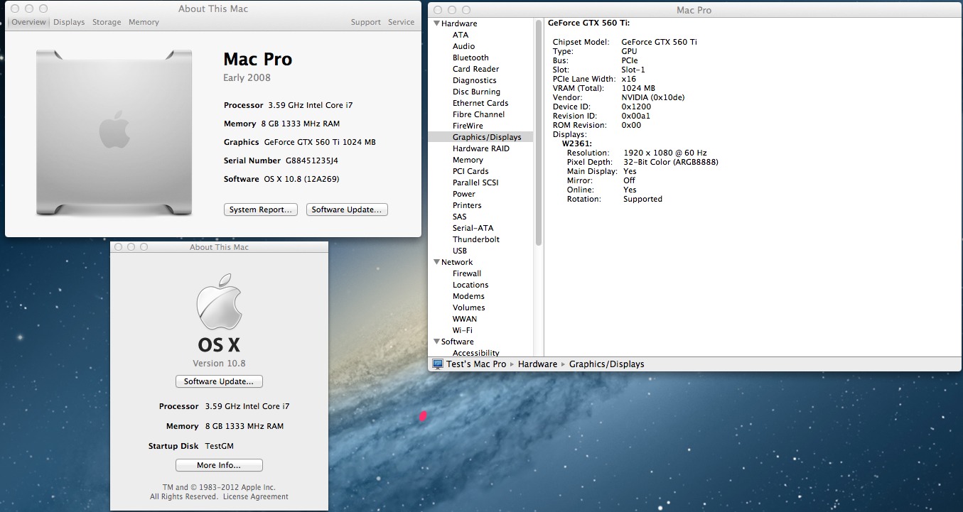Select the highlighted Graphics/Displays row
The width and height of the screenshot is (963, 512).
coord(480,137)
